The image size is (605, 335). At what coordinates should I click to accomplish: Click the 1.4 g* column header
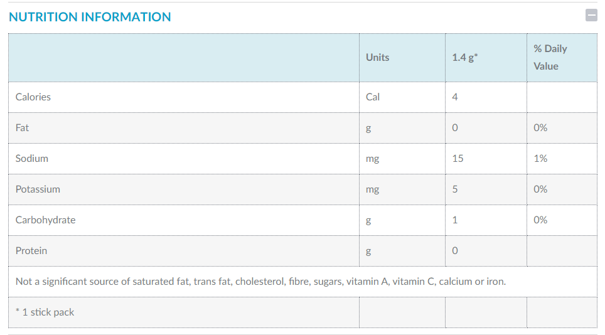(465, 57)
